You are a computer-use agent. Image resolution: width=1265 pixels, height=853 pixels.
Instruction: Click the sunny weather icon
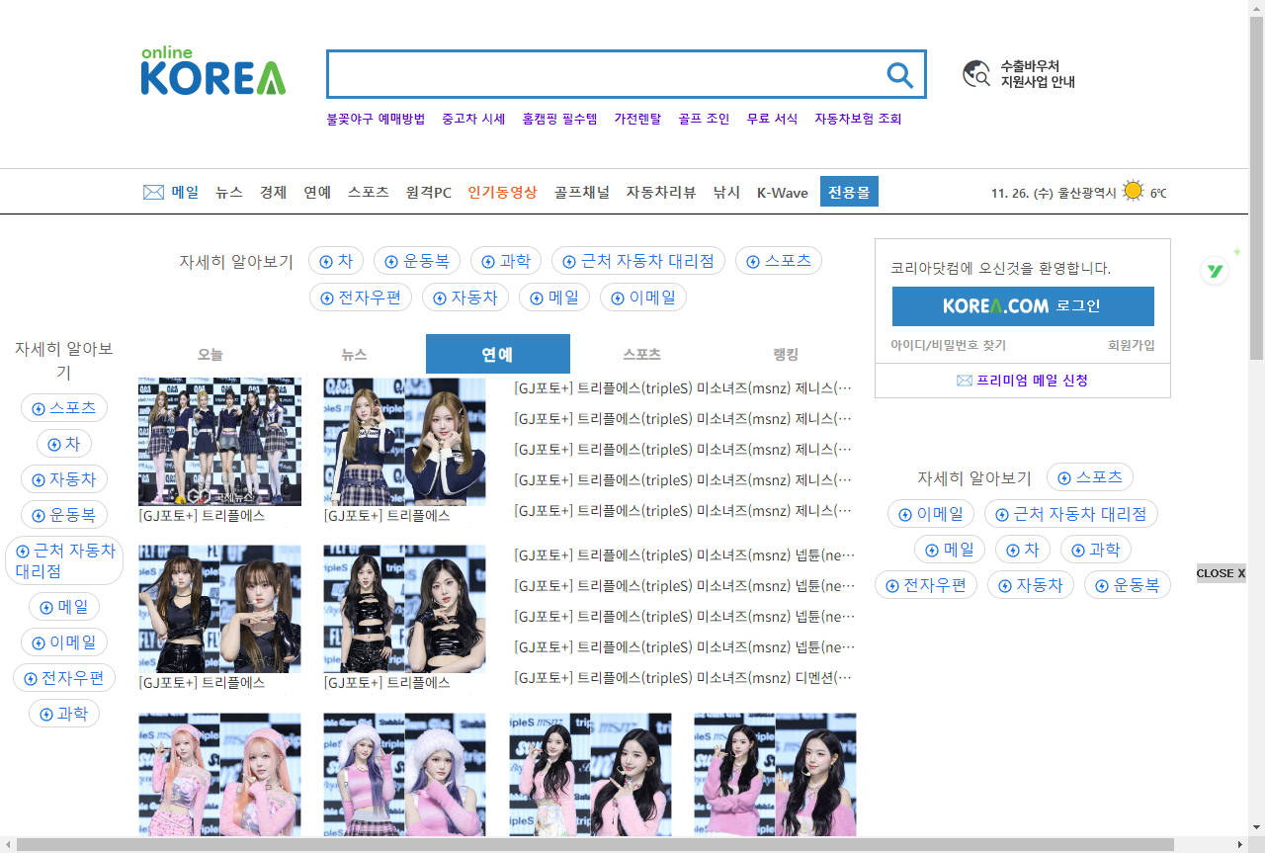[x=1133, y=192]
